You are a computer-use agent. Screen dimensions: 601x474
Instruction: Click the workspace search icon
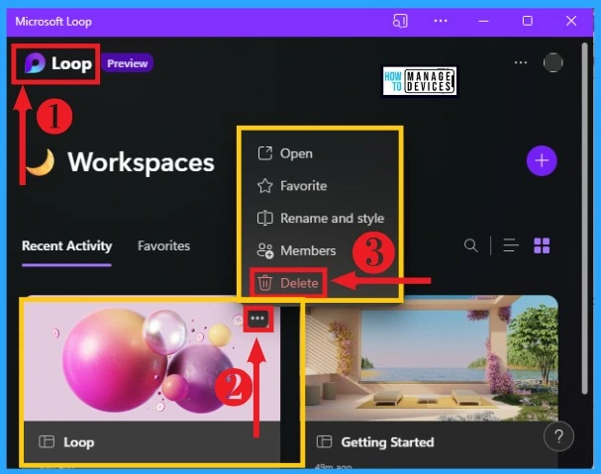click(x=470, y=245)
